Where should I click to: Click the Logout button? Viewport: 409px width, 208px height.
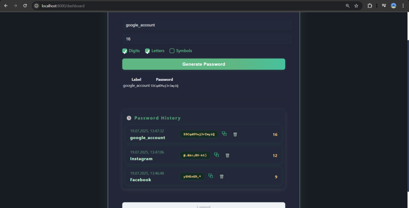[x=204, y=205]
